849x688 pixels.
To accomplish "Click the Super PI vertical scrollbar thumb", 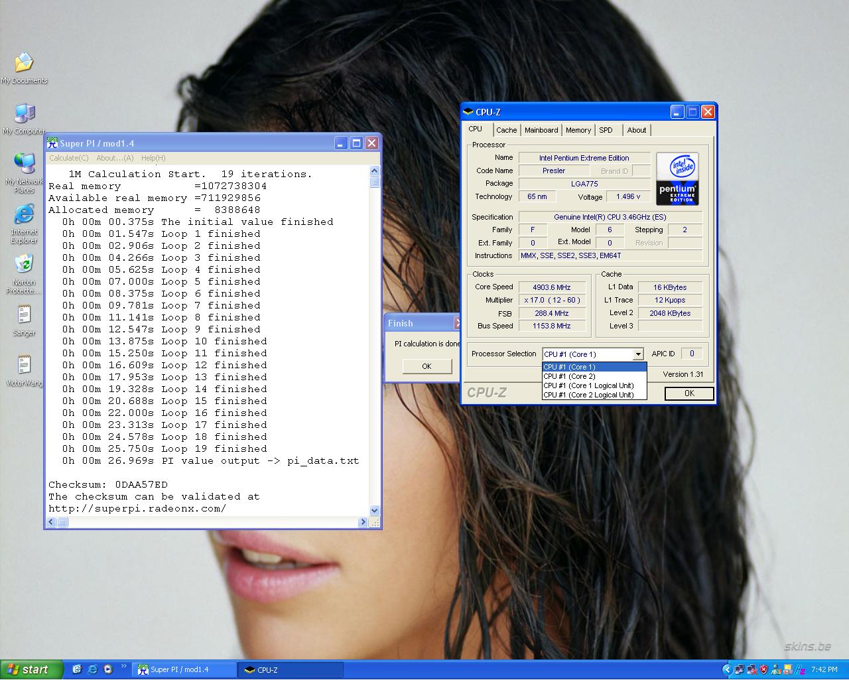I will click(375, 182).
